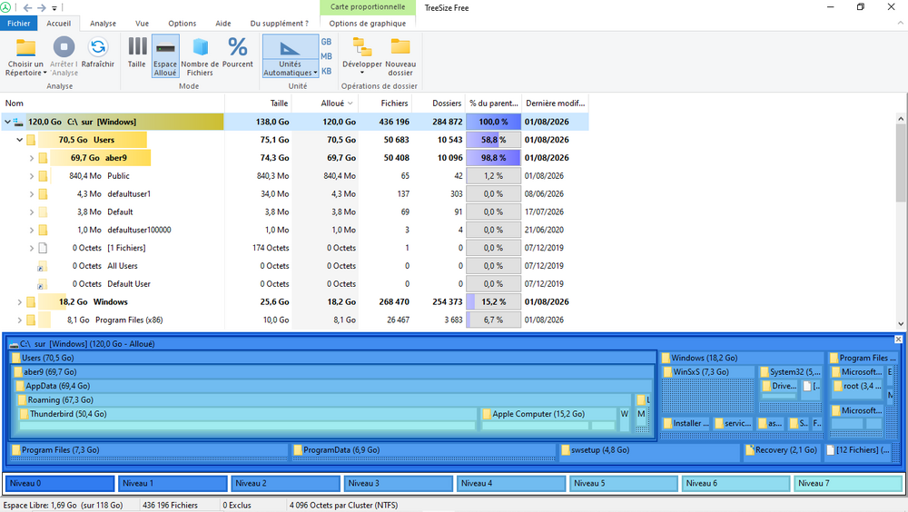Select the [1 Fichiers] file icon
This screenshot has height=512, width=908.
43,248
